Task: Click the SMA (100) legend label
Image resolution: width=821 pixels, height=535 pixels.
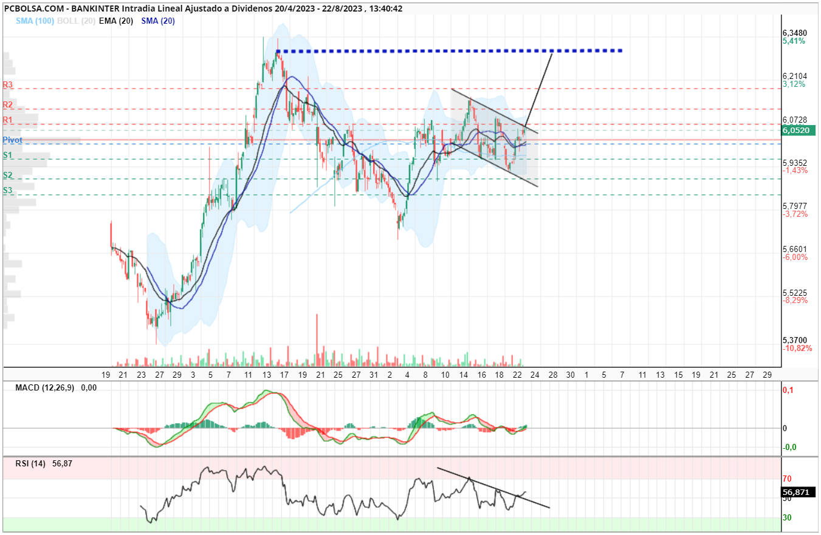Action: coord(35,21)
